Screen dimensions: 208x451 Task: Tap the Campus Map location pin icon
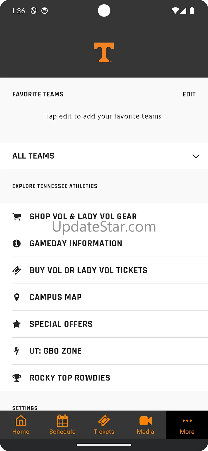click(17, 297)
